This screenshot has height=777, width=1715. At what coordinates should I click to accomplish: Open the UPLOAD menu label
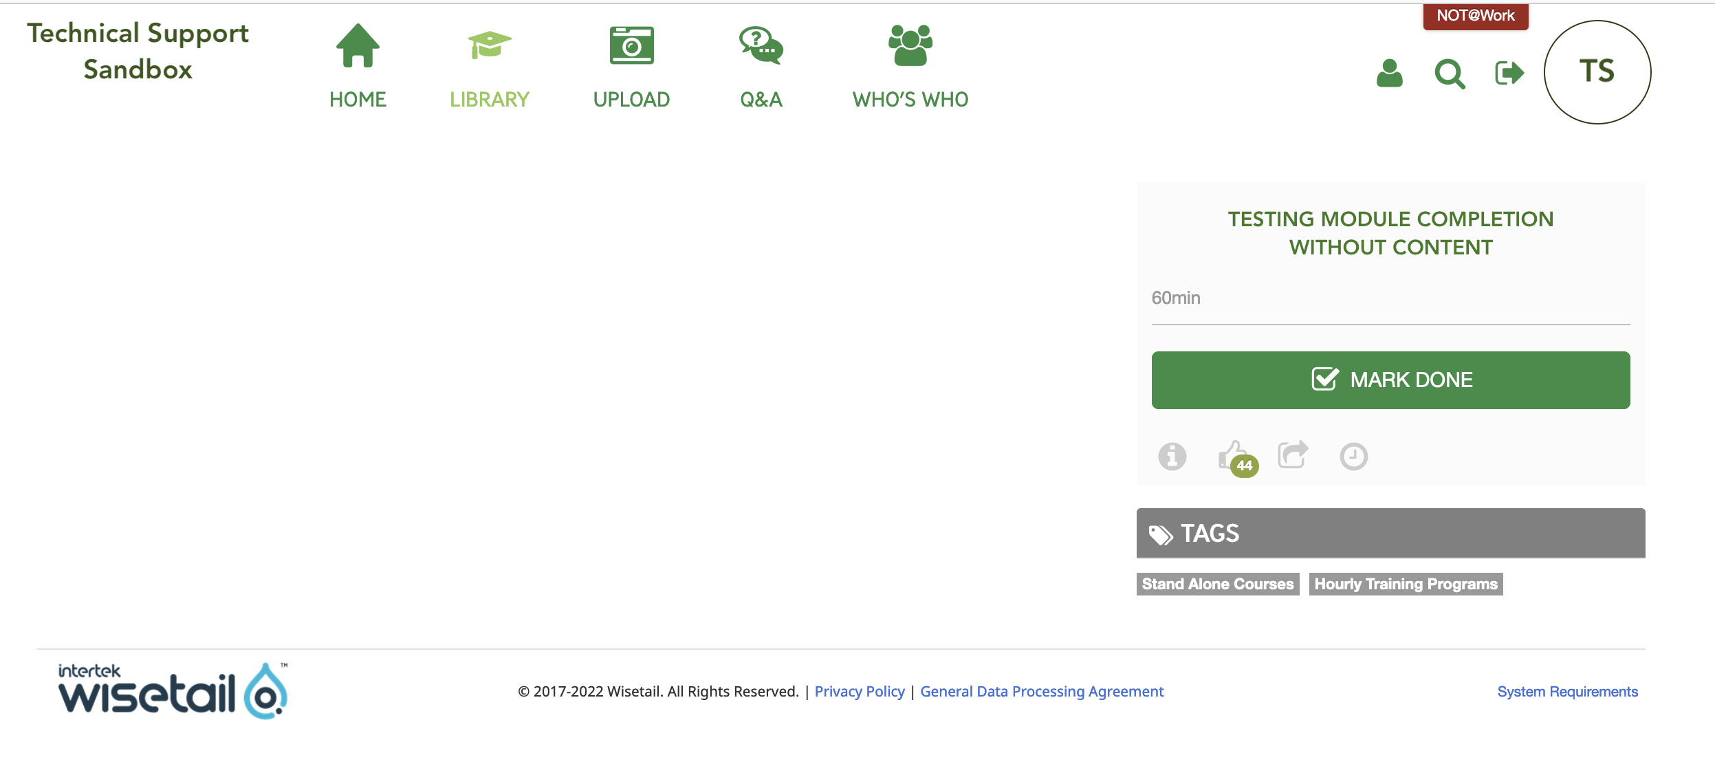point(631,100)
